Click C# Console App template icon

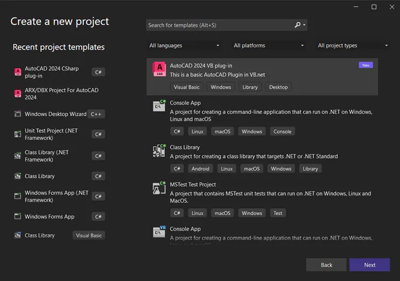pyautogui.click(x=159, y=106)
